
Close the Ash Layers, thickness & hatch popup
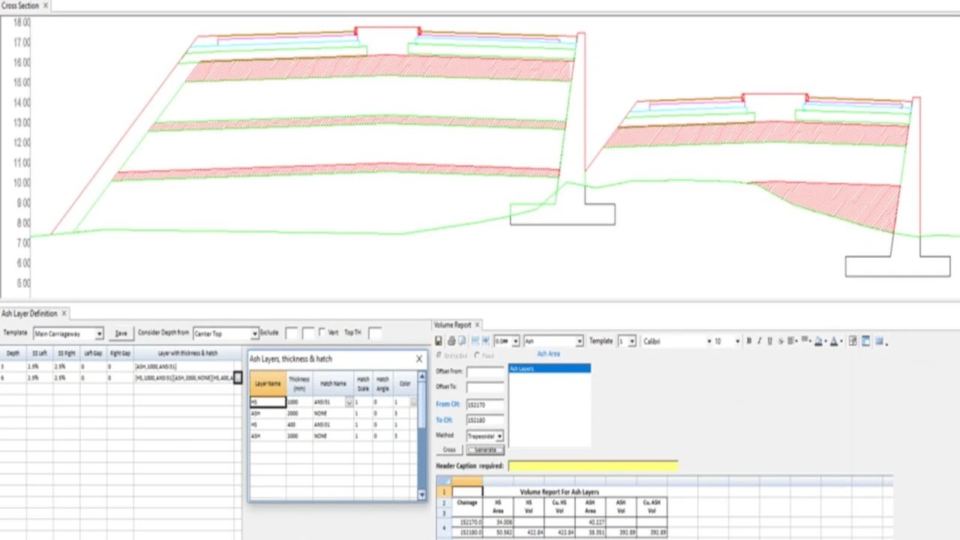[x=419, y=358]
